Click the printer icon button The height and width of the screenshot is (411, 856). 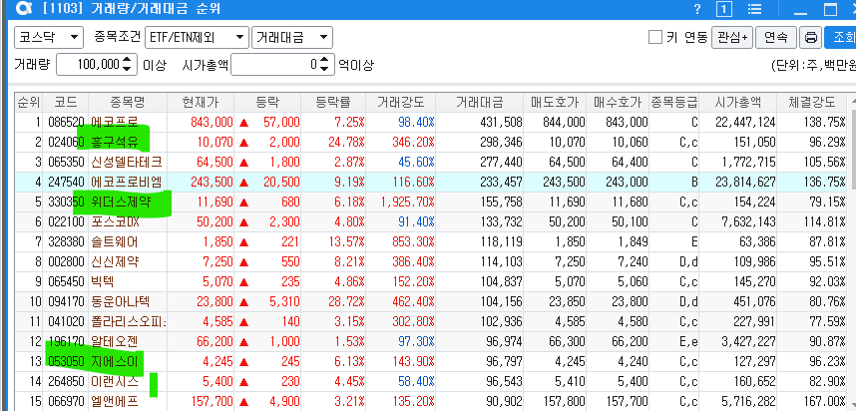(811, 37)
